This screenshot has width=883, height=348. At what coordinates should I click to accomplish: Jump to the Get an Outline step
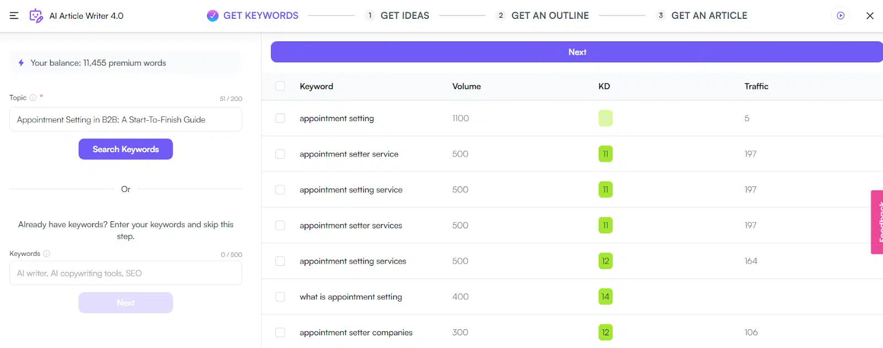(549, 15)
